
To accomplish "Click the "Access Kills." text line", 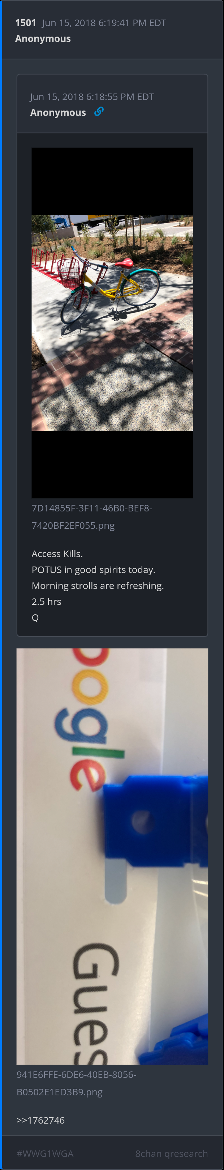I will [57, 554].
